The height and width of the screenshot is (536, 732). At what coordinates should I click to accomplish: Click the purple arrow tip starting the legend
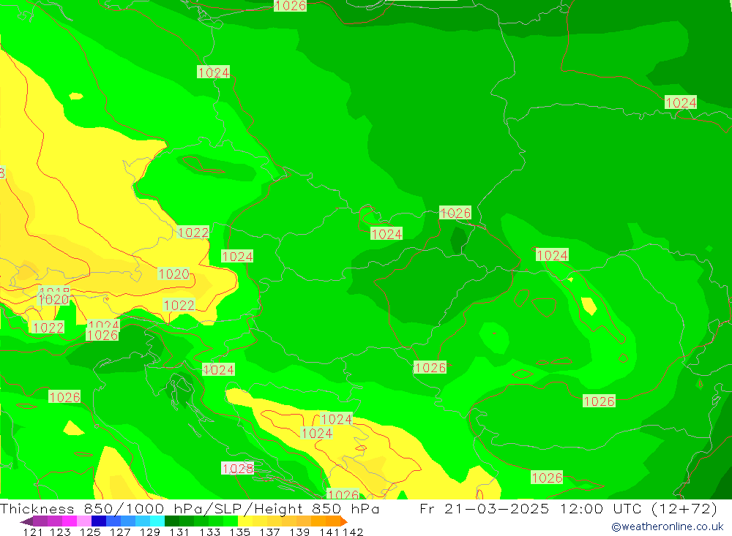tap(26, 521)
